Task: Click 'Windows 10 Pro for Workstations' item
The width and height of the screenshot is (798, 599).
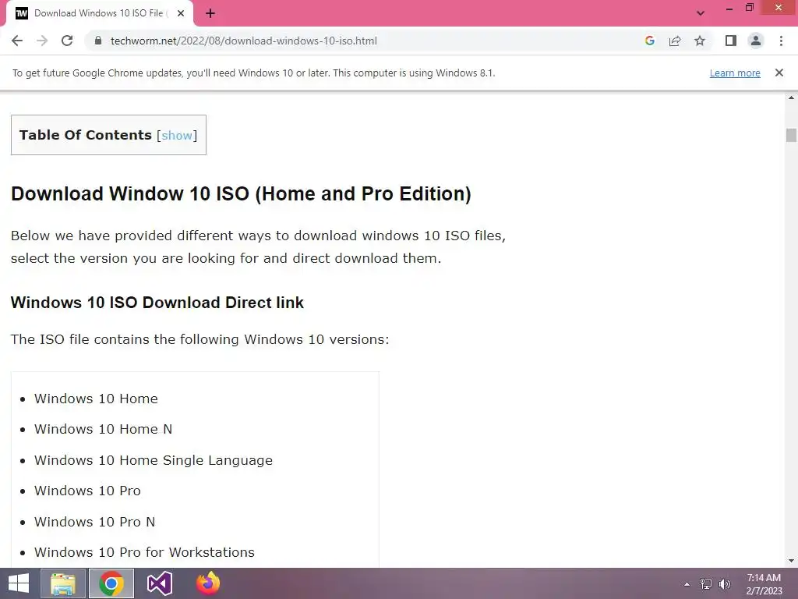Action: point(144,553)
